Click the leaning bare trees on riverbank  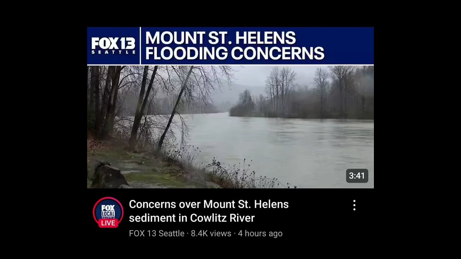click(x=144, y=104)
